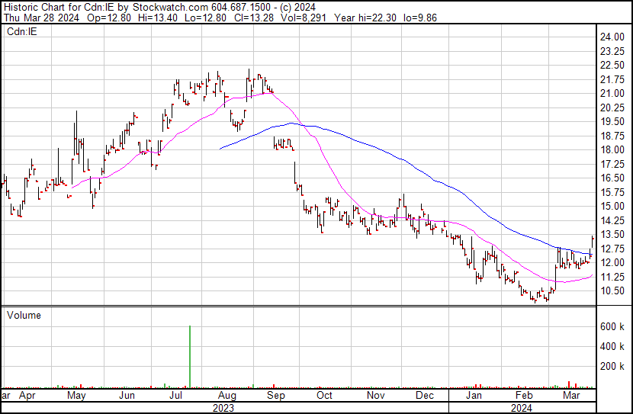The image size is (633, 414).
Task: Select the Jun month marker on time axis
Action: 127,396
